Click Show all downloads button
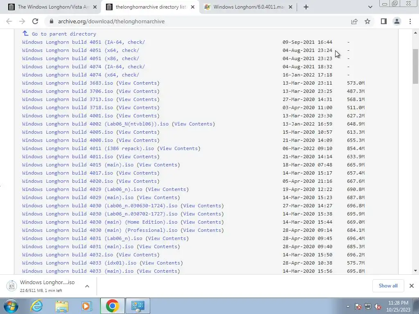The image size is (419, 314). [388, 286]
